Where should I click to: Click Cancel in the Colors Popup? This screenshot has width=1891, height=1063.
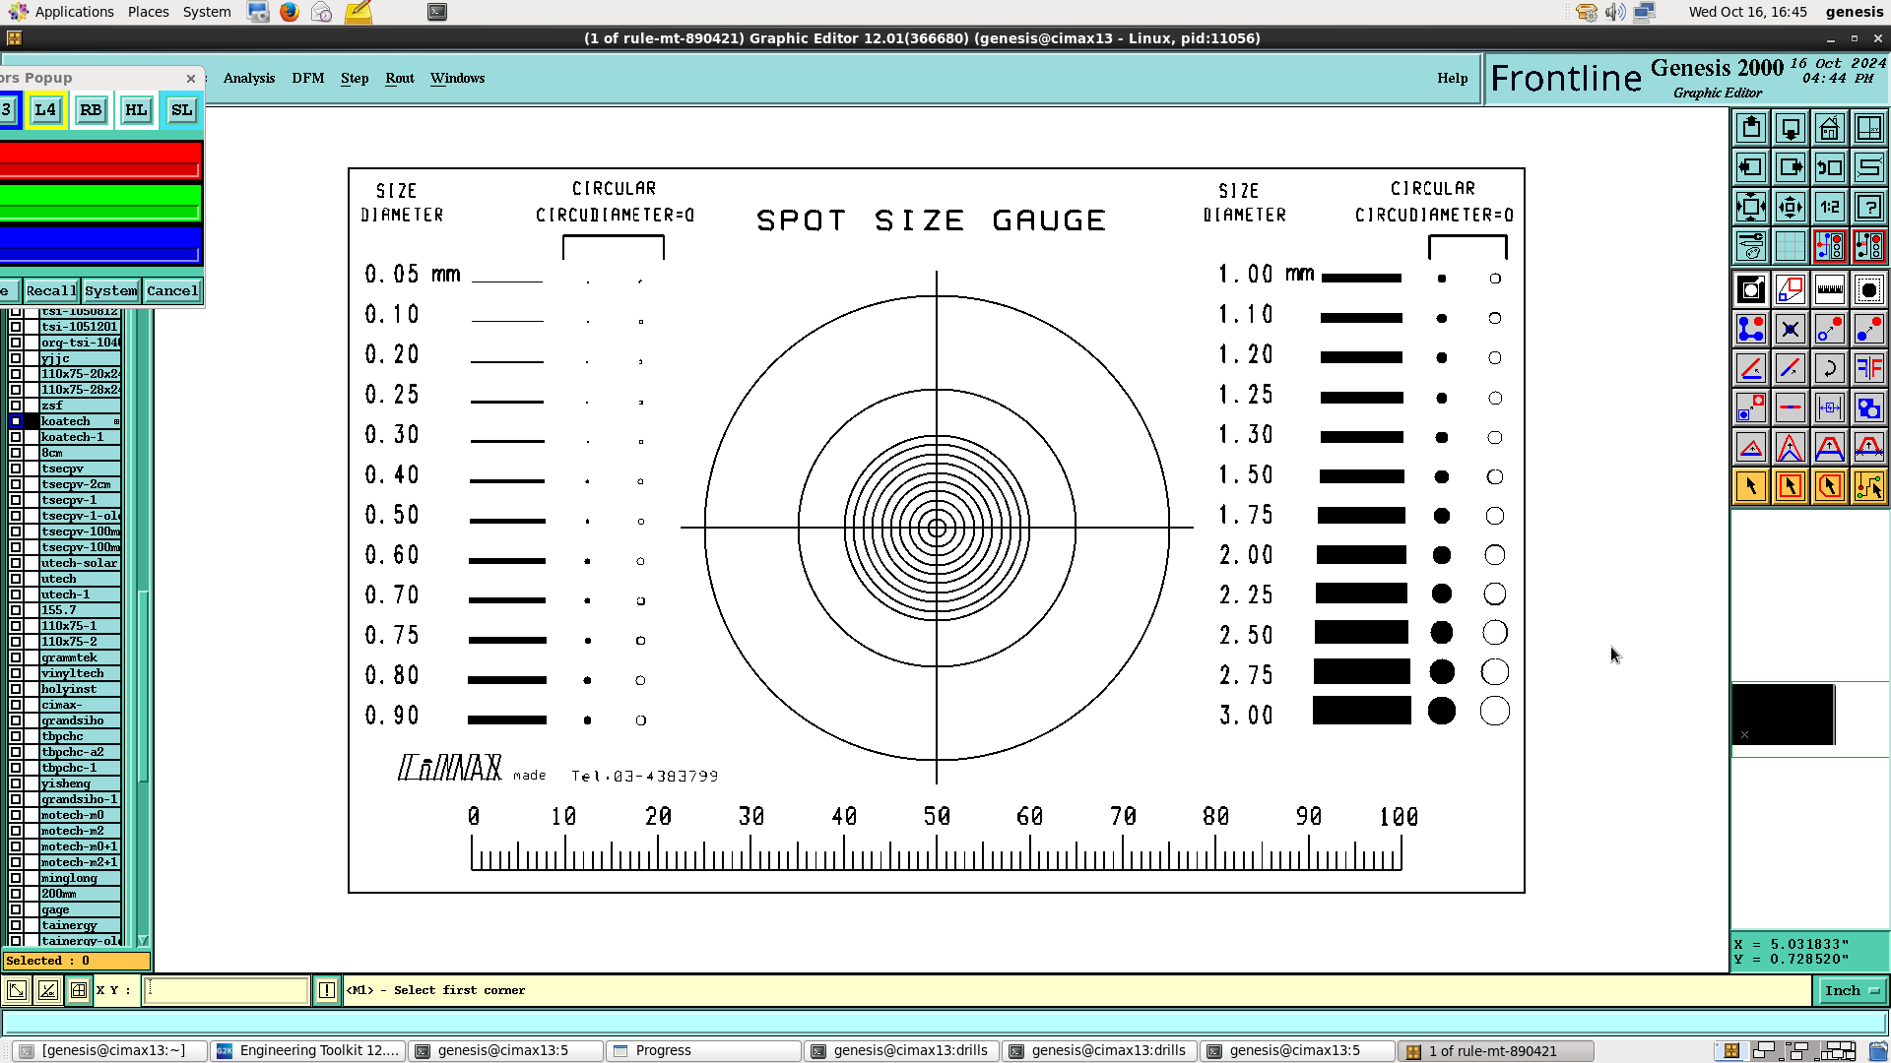coord(172,290)
